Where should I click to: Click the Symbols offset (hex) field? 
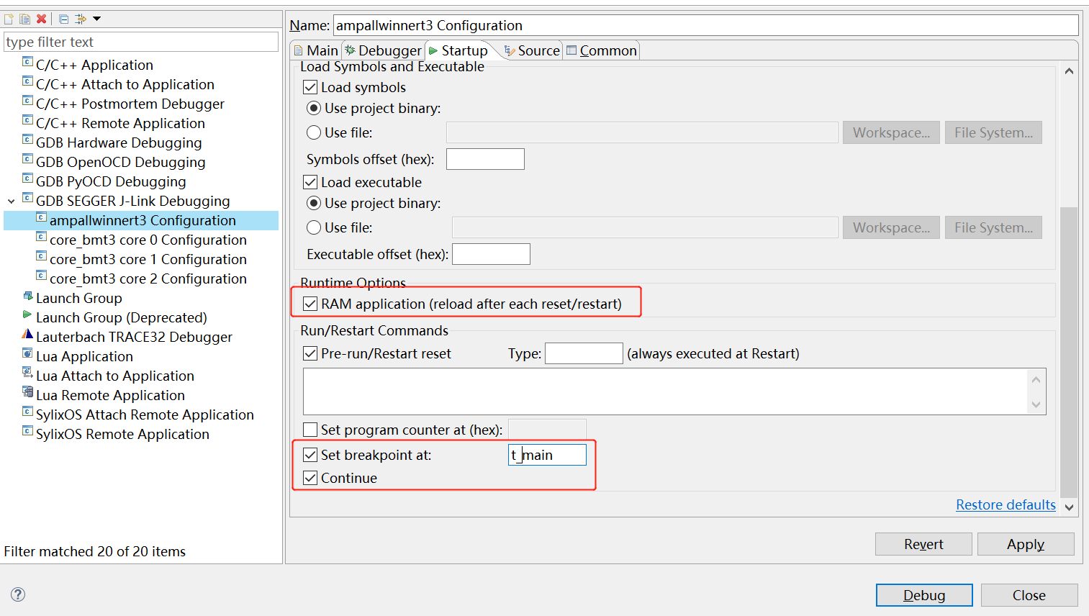point(485,159)
